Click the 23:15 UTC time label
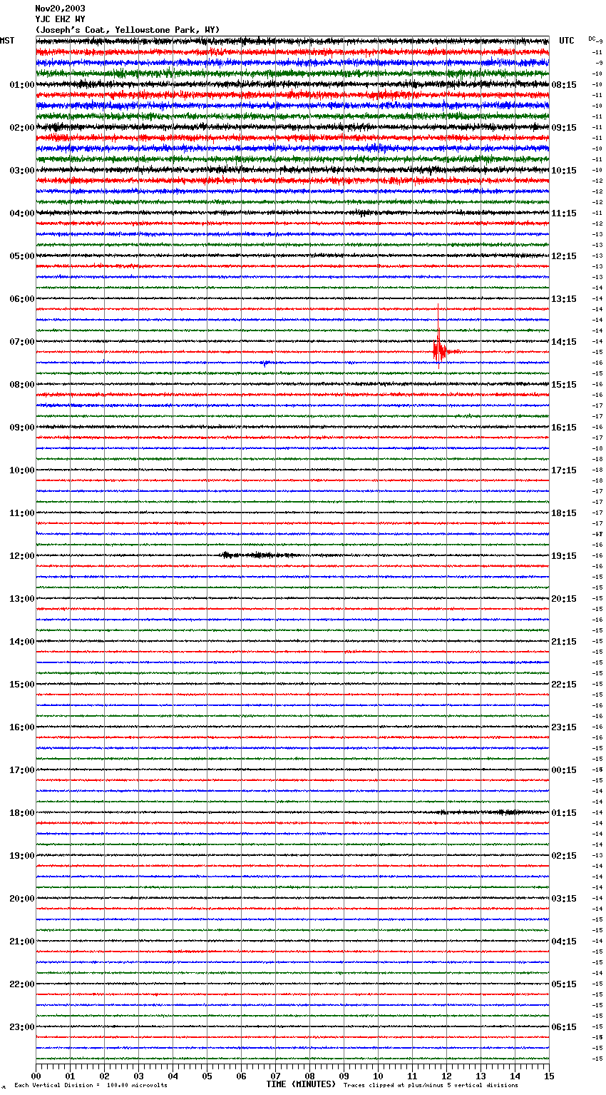The width and height of the screenshot is (606, 1095). click(564, 727)
